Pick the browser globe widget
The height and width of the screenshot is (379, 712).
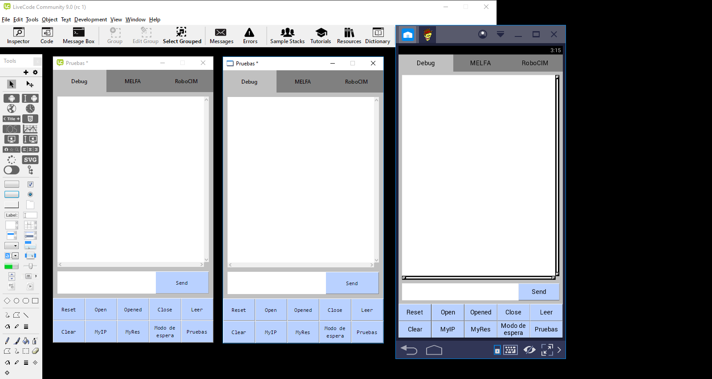click(x=12, y=109)
